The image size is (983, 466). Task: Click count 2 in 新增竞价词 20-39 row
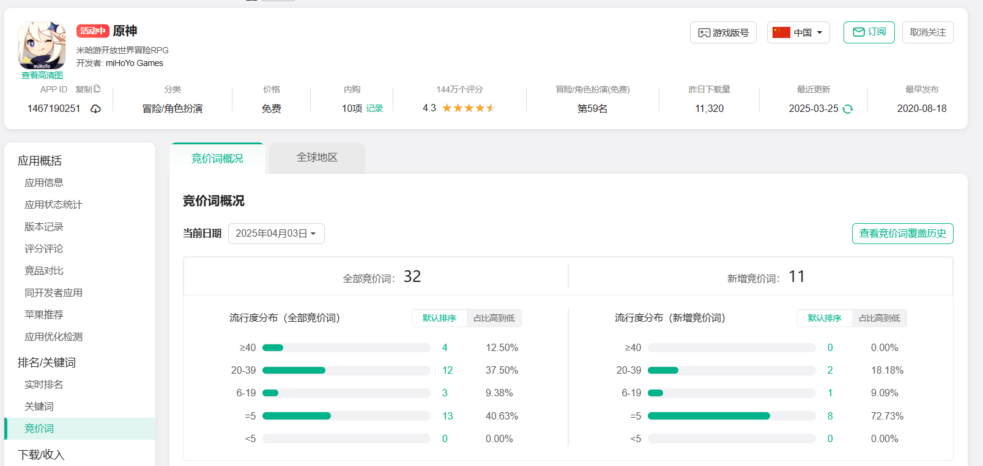tap(830, 370)
